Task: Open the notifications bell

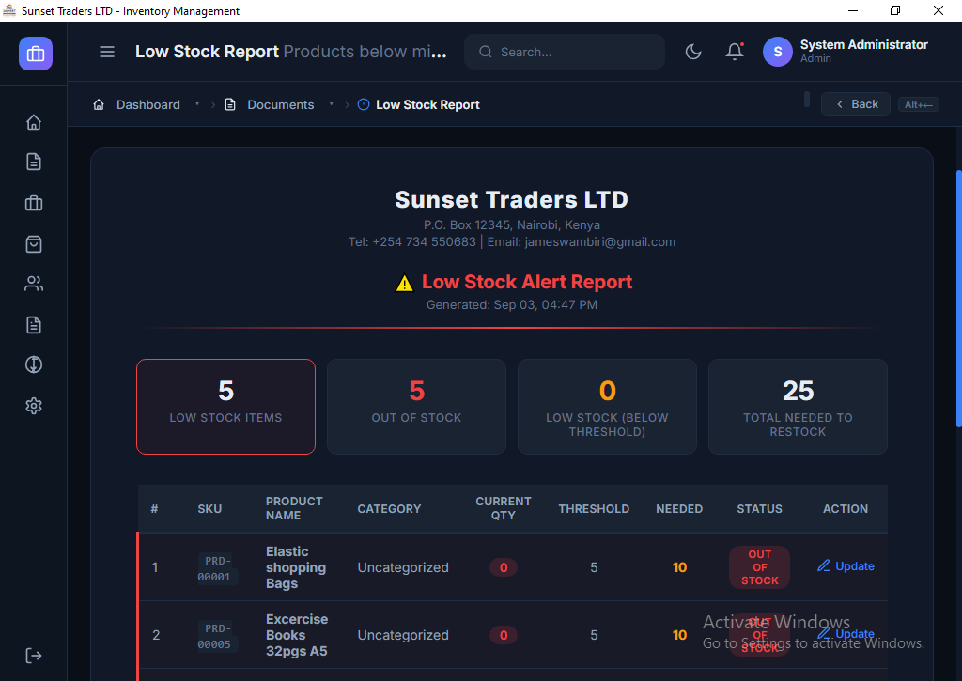Action: point(735,52)
